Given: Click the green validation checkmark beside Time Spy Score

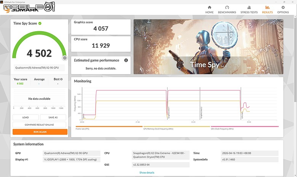Looking at the screenshot, I should pyautogui.click(x=40, y=24).
